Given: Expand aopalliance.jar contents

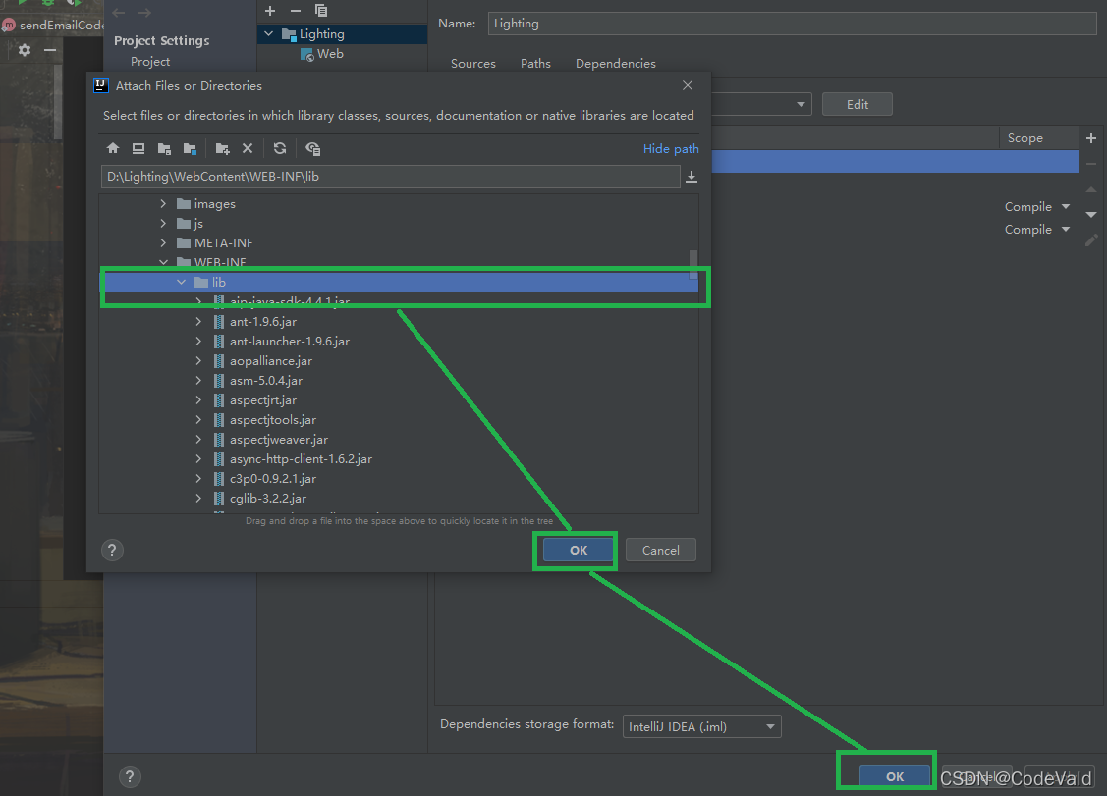Looking at the screenshot, I should (x=199, y=360).
